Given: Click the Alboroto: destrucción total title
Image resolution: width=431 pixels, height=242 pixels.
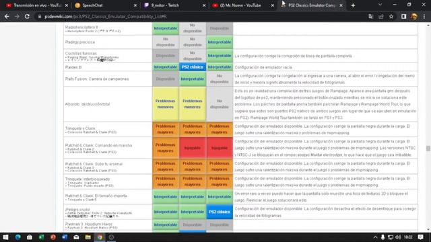Looking at the screenshot, I should pyautogui.click(x=88, y=104).
